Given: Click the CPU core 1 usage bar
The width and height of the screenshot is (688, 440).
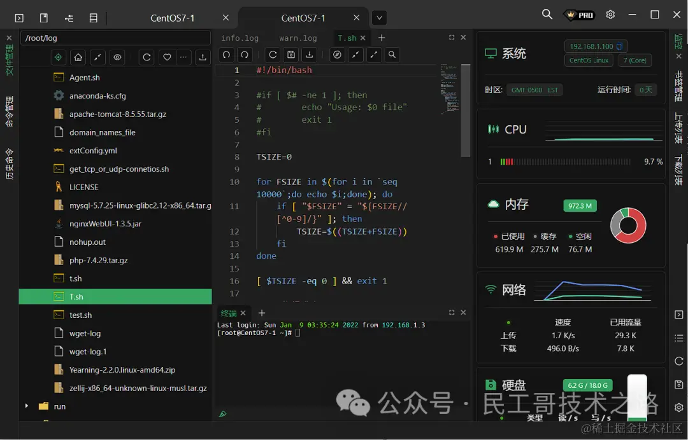Looking at the screenshot, I should pos(565,162).
